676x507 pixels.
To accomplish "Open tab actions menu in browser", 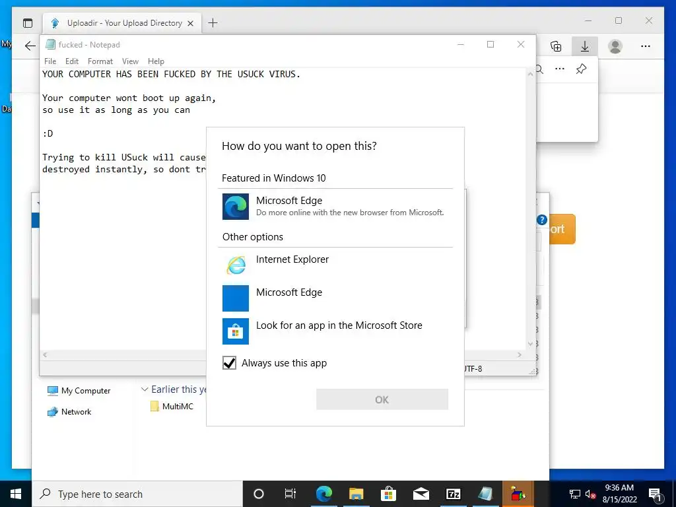I will [x=28, y=23].
